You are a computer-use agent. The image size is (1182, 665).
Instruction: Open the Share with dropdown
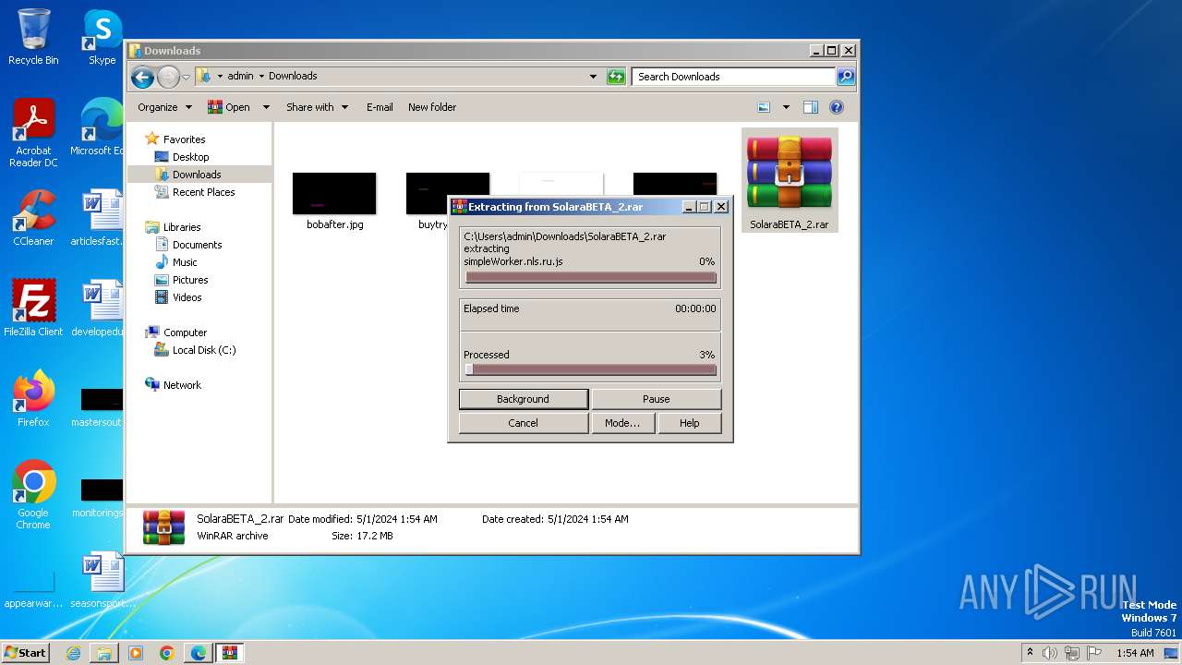tap(317, 107)
